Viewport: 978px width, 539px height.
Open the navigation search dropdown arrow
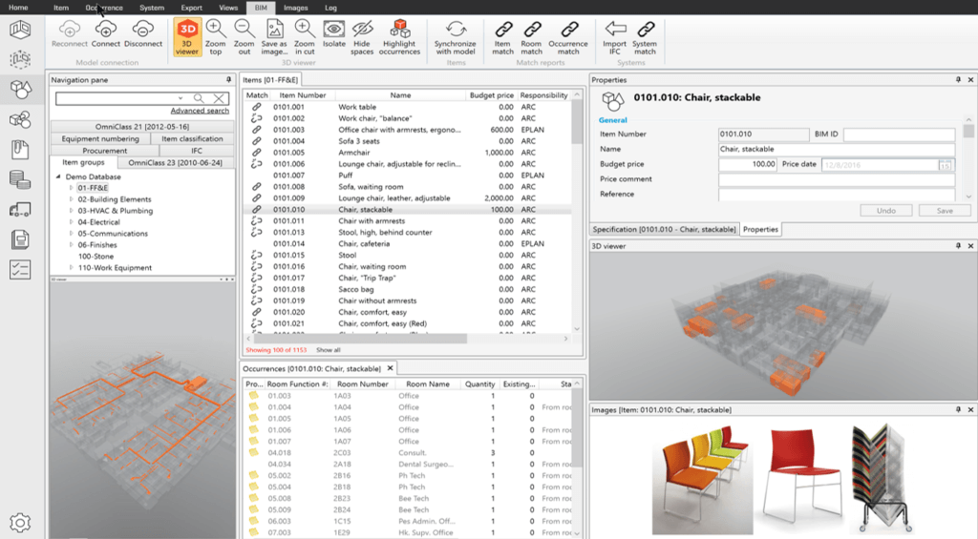pyautogui.click(x=181, y=98)
